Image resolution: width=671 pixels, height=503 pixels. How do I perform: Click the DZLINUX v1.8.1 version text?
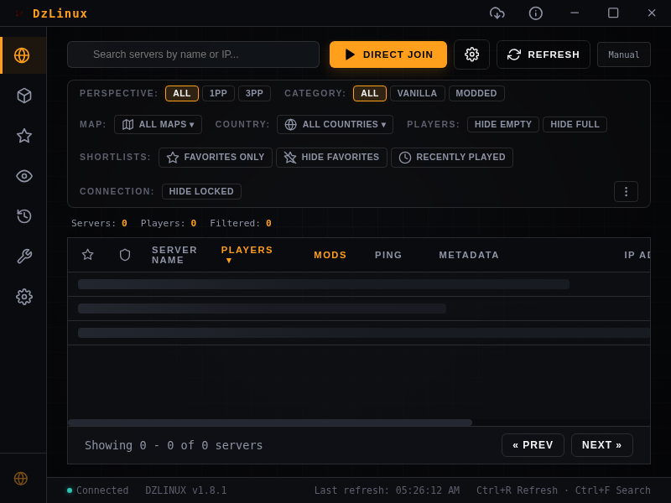[x=185, y=490]
